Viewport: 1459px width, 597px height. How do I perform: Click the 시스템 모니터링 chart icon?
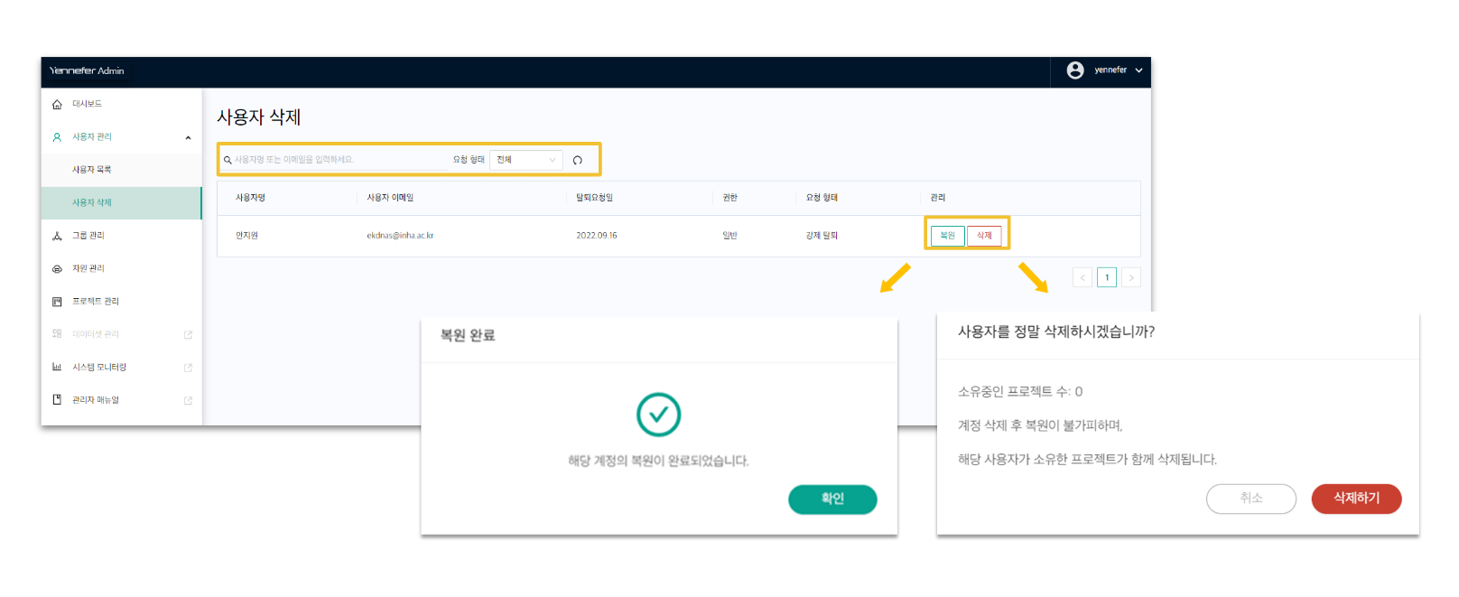[x=57, y=368]
